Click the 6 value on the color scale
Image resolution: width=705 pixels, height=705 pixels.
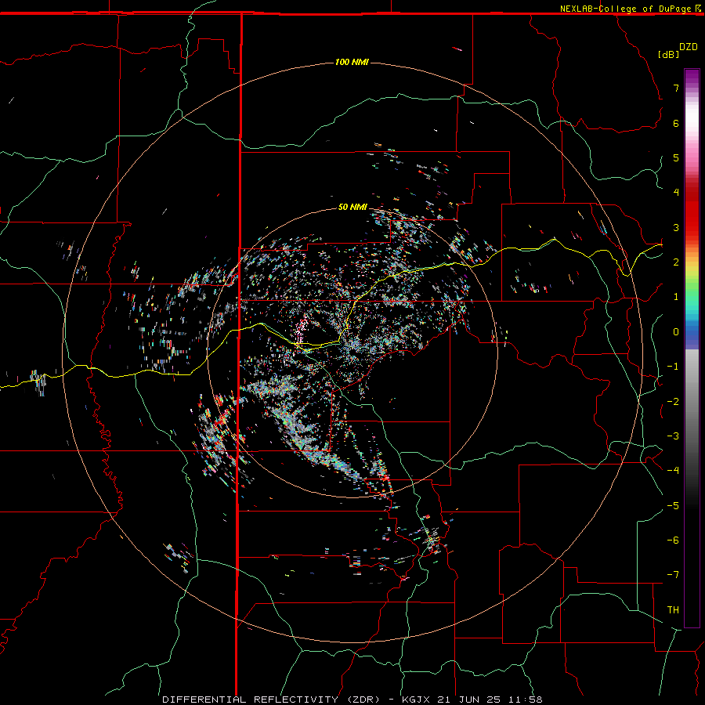[x=676, y=123]
